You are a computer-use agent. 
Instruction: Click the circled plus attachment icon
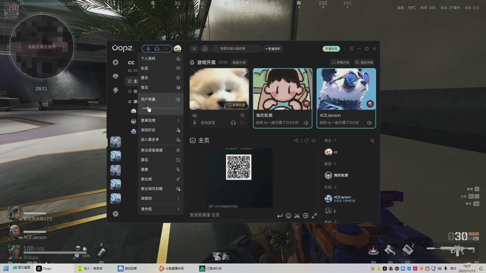point(306,216)
